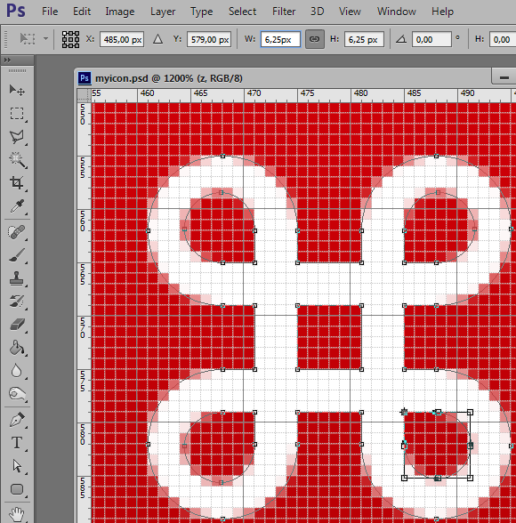
Task: Select the Spot Healing Brush tool
Action: click(x=17, y=232)
